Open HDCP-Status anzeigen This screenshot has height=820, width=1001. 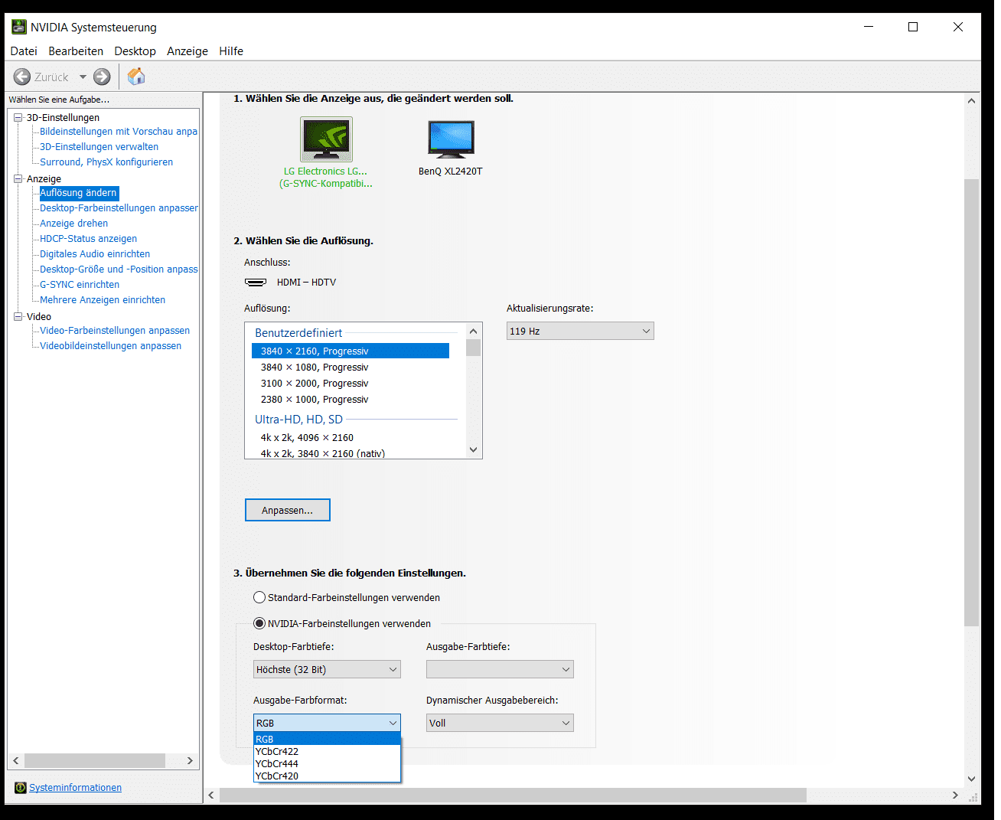click(x=88, y=239)
